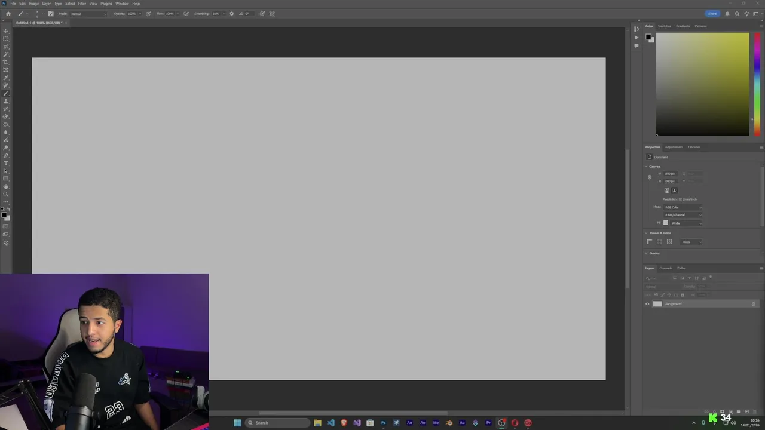Screen dimensions: 765x430
Task: Collapse the Canvas section
Action: coord(647,167)
